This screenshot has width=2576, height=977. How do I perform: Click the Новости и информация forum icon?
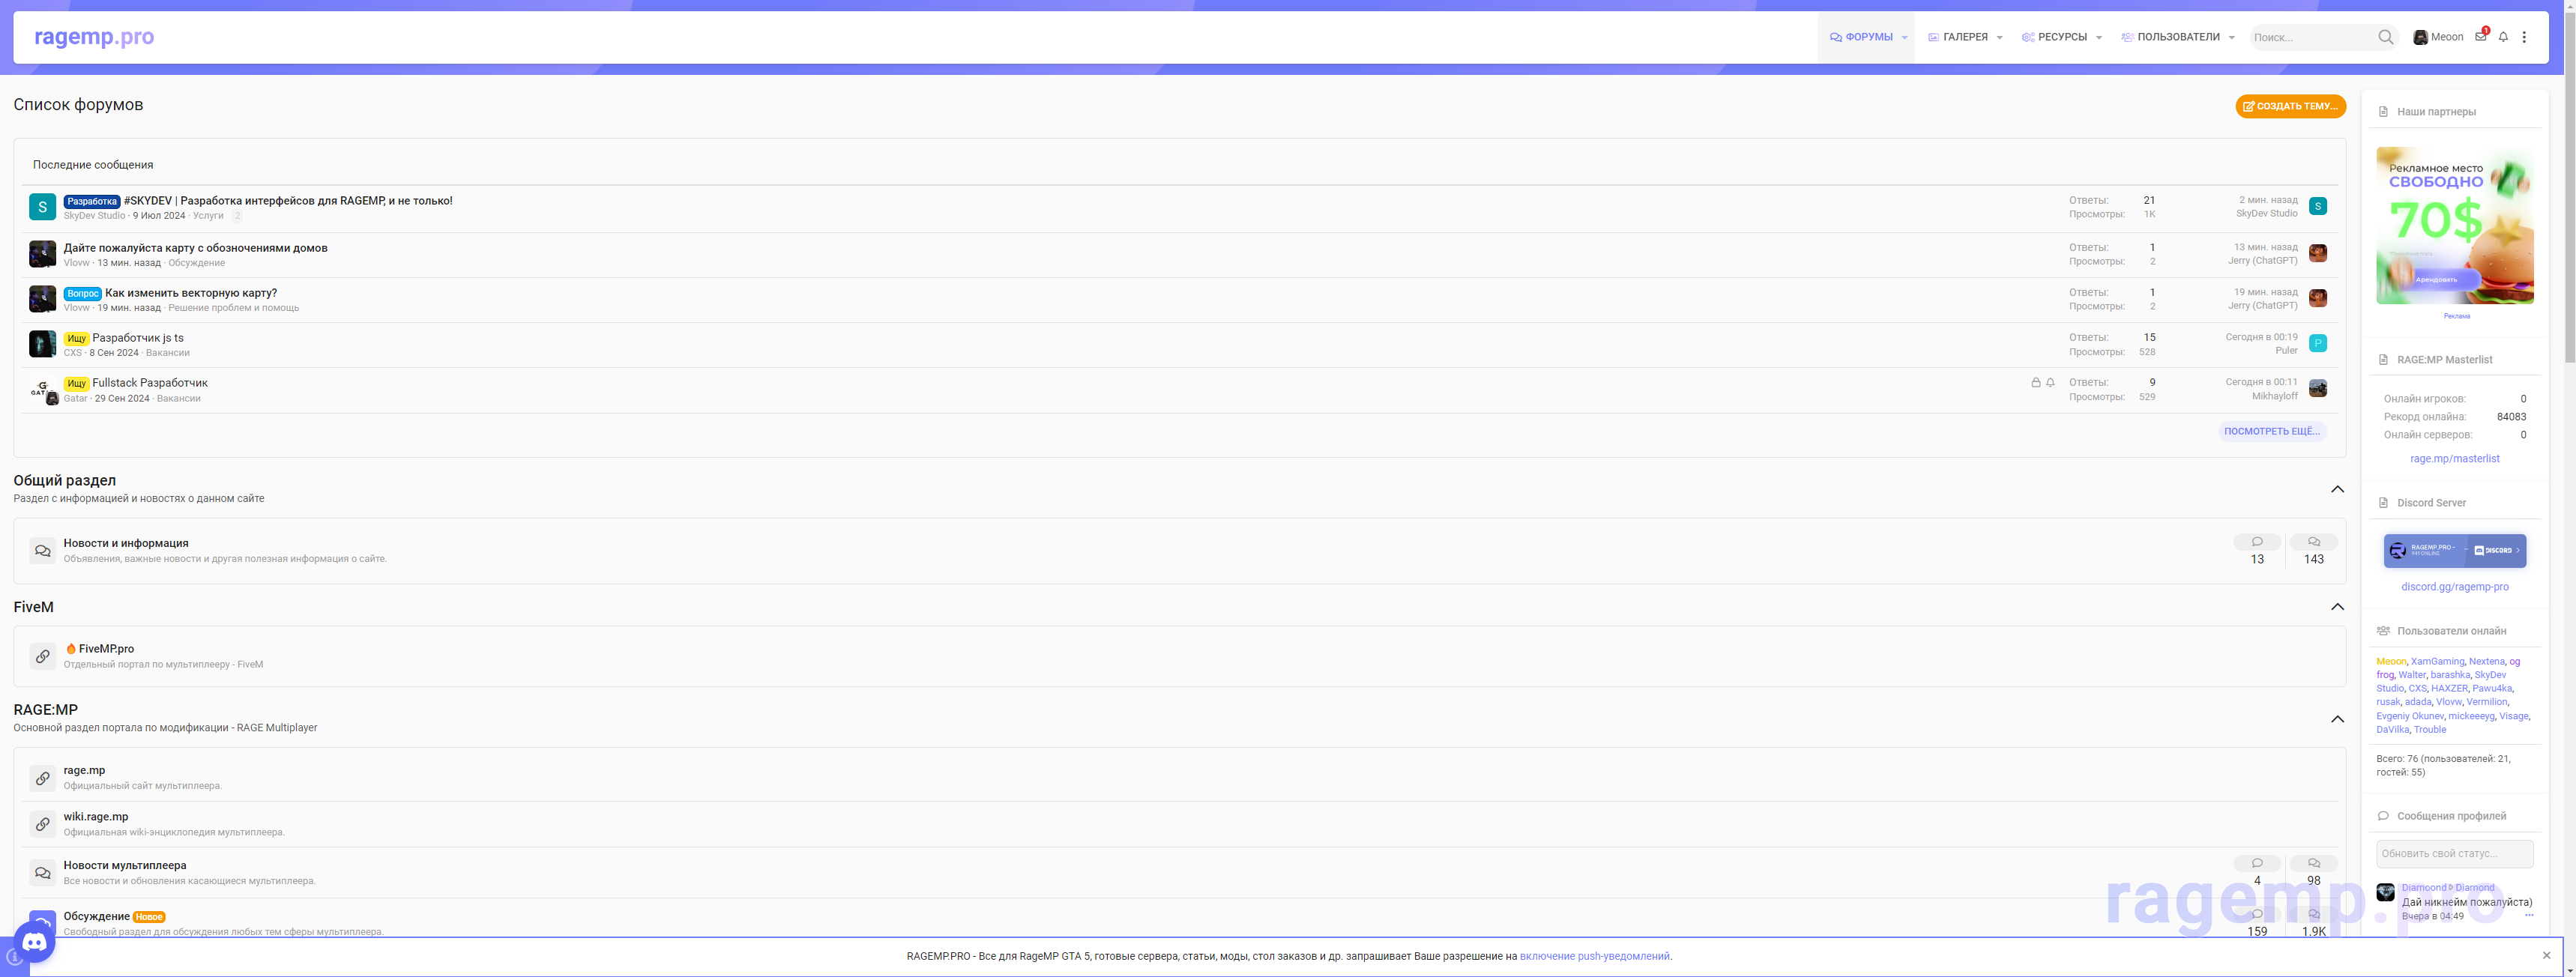click(42, 550)
